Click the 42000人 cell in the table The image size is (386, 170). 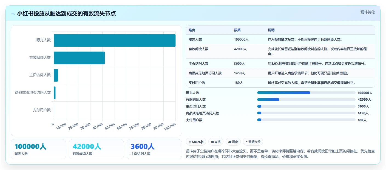tap(240, 49)
